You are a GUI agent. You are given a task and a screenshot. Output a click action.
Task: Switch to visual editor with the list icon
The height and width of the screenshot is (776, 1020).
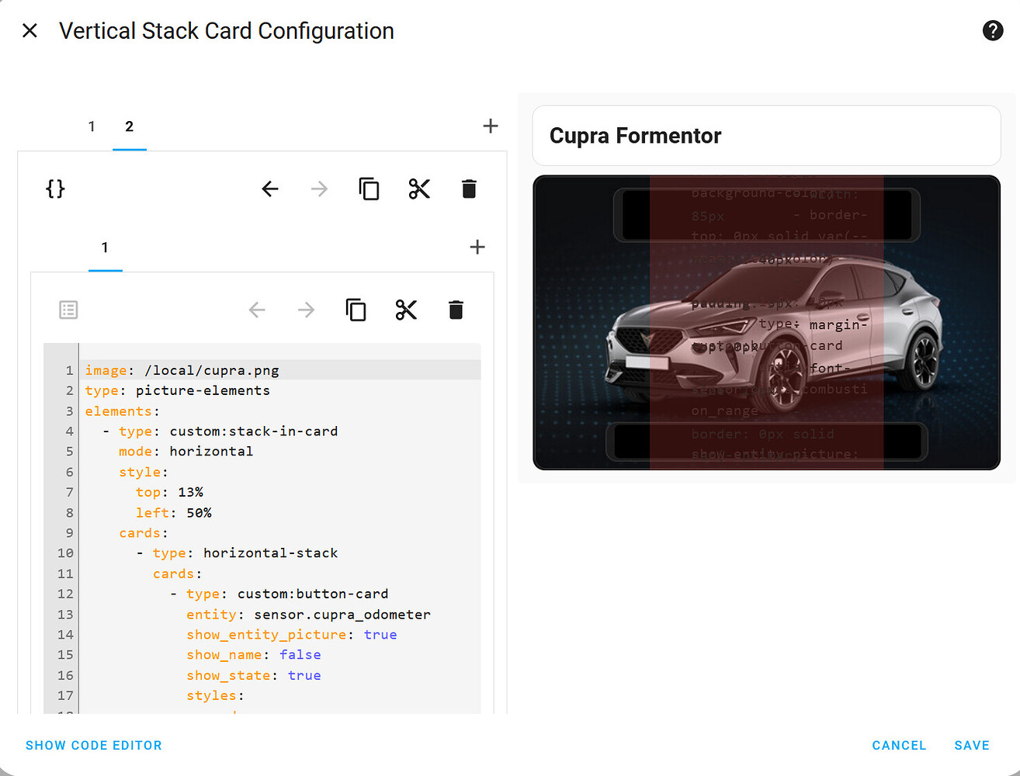[68, 310]
